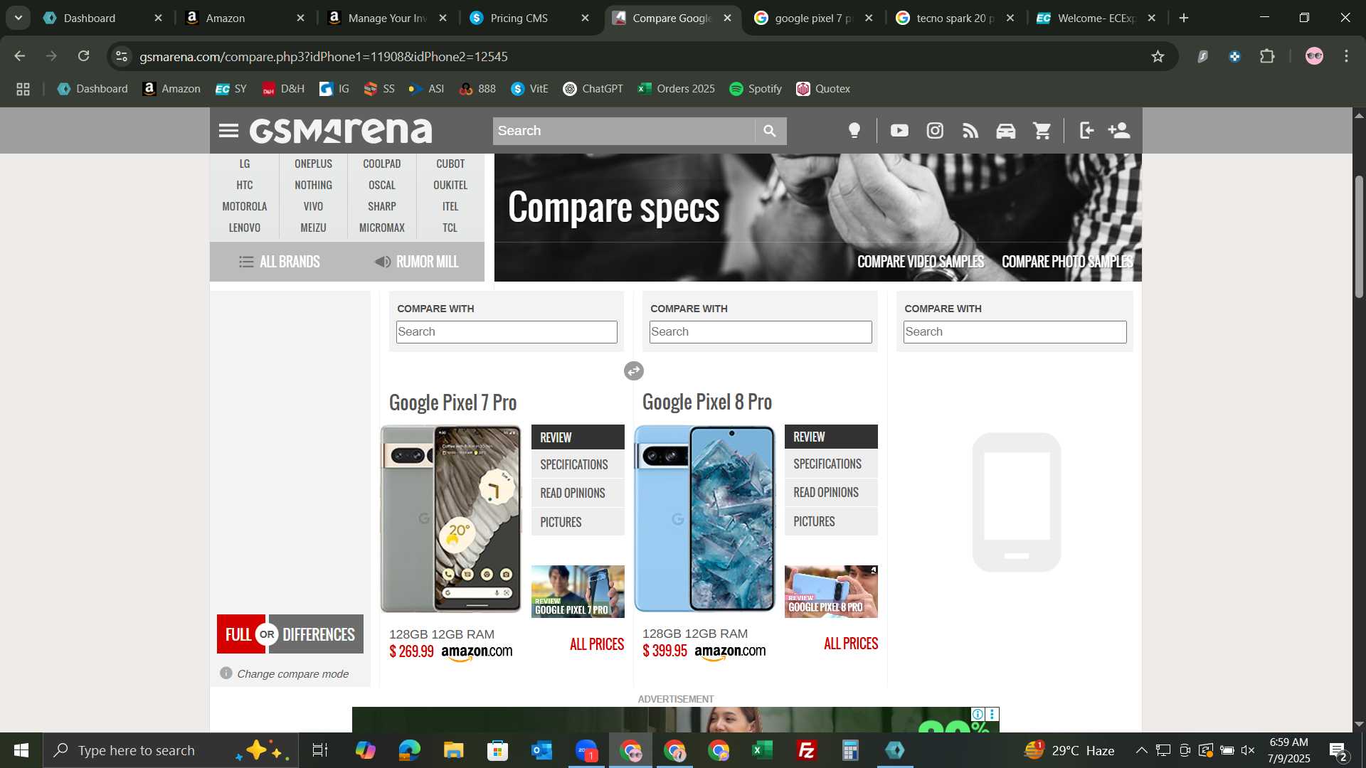The height and width of the screenshot is (768, 1366).
Task: Open Excel from the taskbar
Action: [762, 750]
